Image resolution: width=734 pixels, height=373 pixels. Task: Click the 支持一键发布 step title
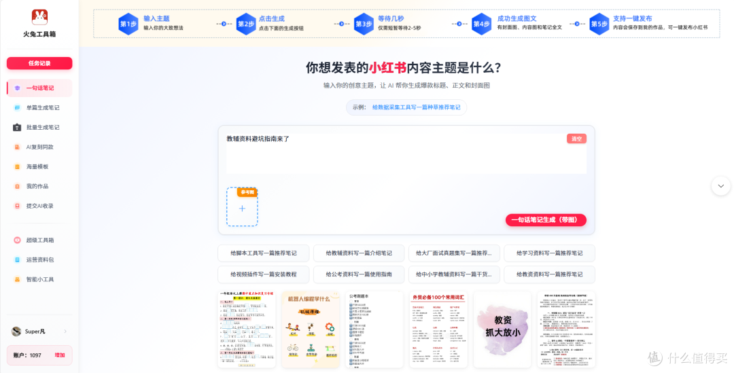633,19
